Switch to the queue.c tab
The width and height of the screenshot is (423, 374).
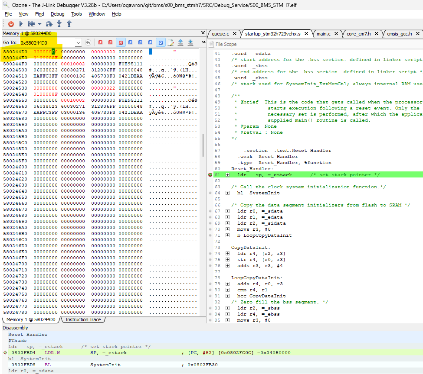(x=220, y=34)
